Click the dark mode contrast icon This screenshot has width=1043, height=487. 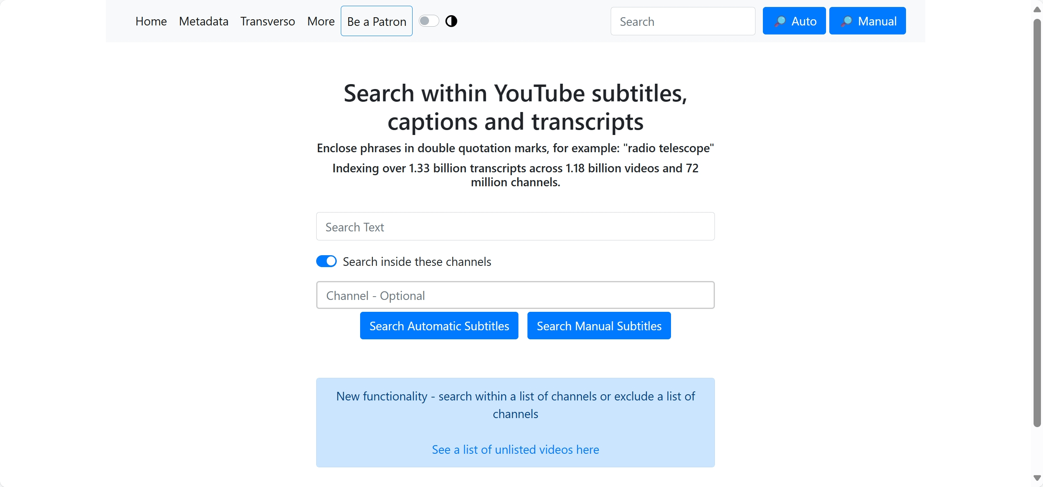tap(451, 21)
